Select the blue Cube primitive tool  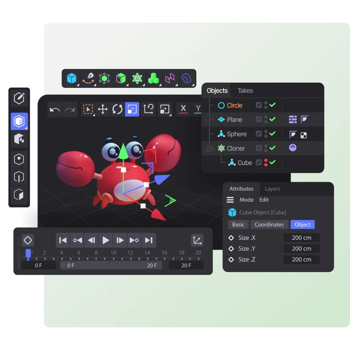[x=72, y=78]
